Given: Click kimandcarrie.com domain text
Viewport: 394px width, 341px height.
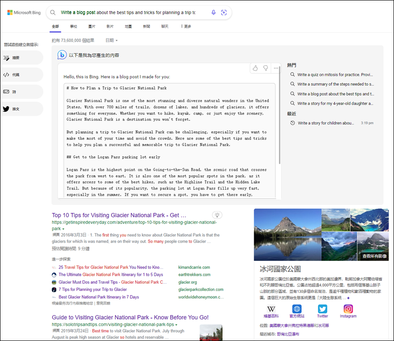Looking at the screenshot, I should pos(194,267).
